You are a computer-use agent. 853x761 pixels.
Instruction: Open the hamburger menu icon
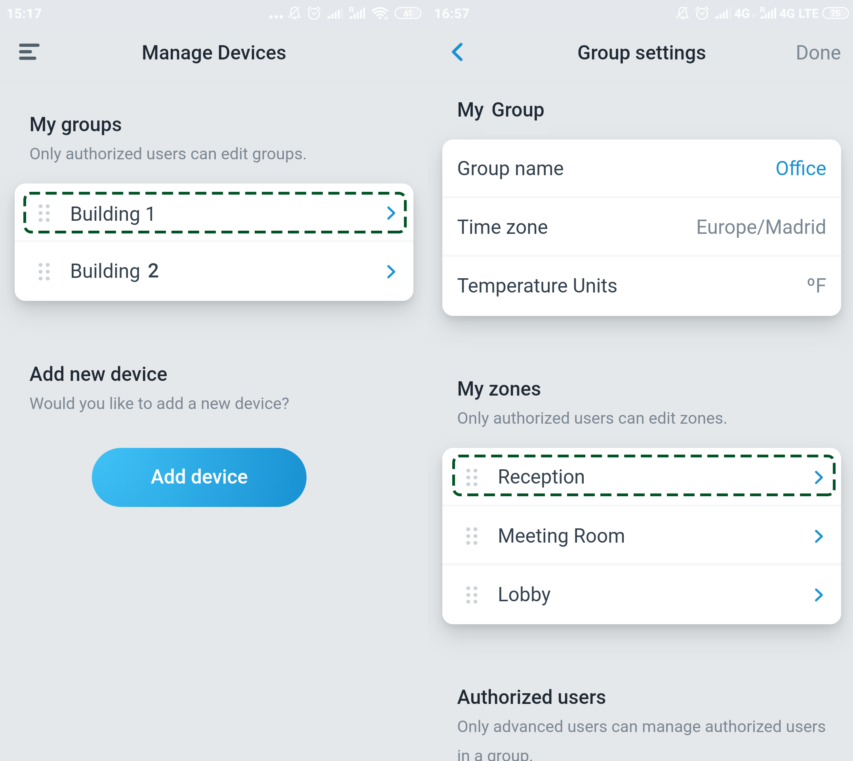point(29,52)
